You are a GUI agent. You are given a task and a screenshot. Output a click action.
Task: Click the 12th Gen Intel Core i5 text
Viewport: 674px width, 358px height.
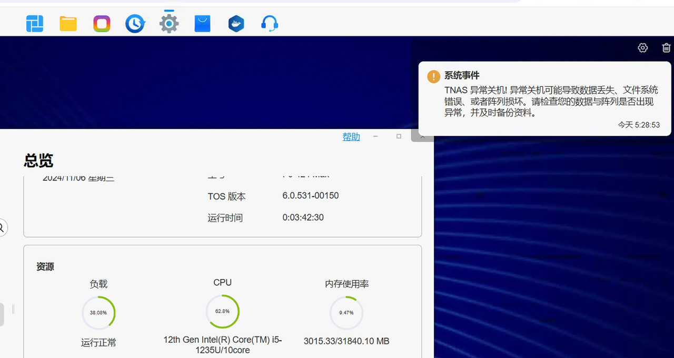(x=222, y=345)
